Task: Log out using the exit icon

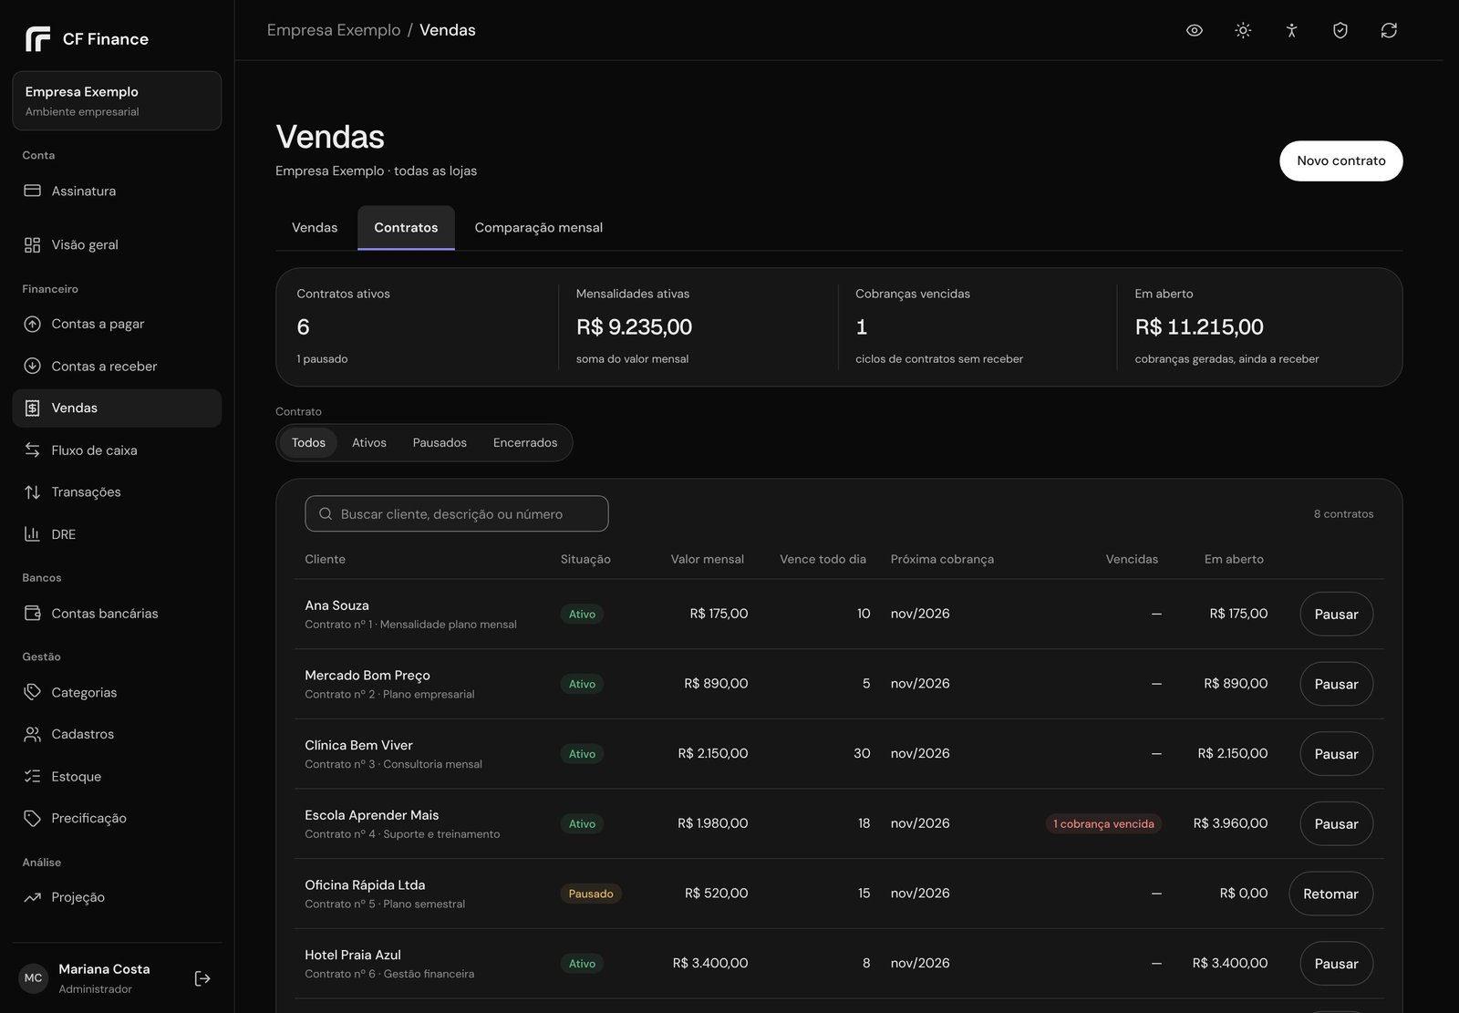Action: 202,978
